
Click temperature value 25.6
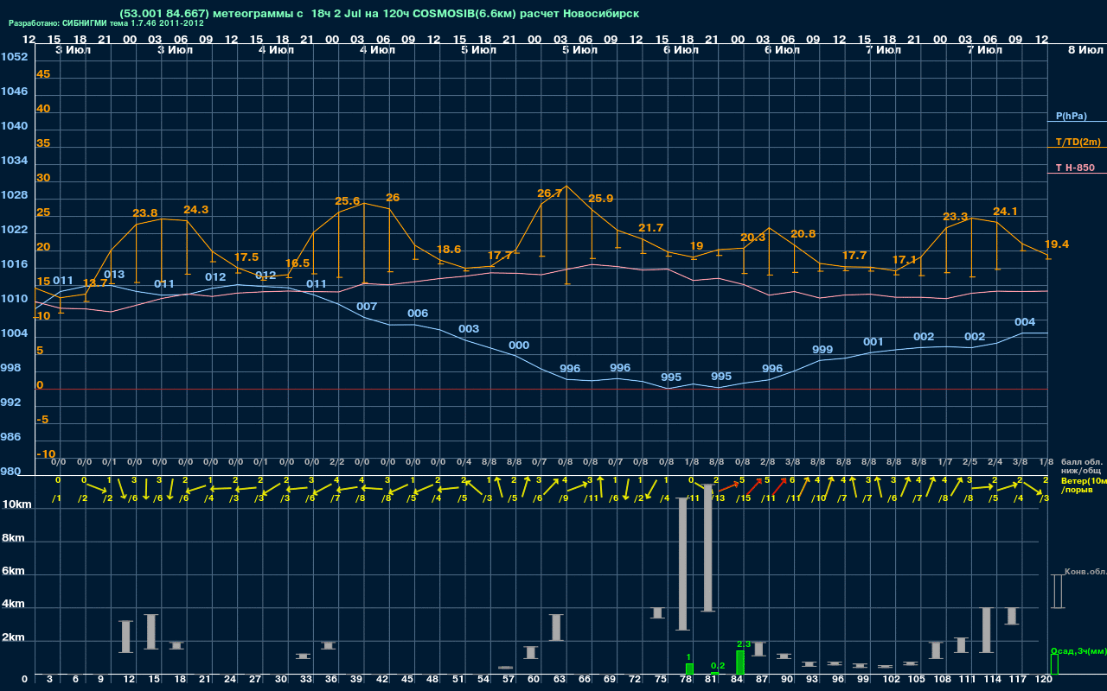pyautogui.click(x=347, y=201)
